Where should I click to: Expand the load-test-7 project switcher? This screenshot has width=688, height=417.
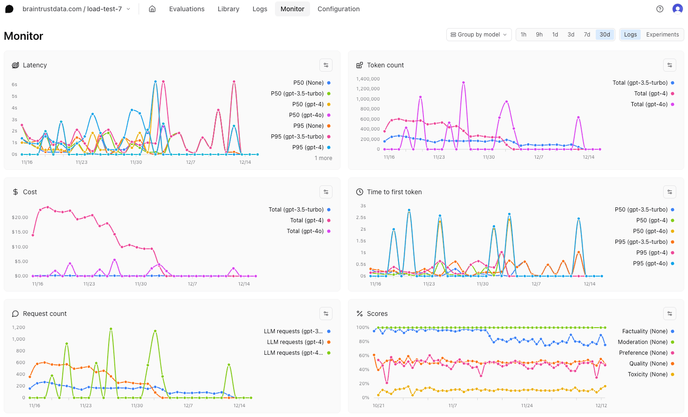point(128,8)
